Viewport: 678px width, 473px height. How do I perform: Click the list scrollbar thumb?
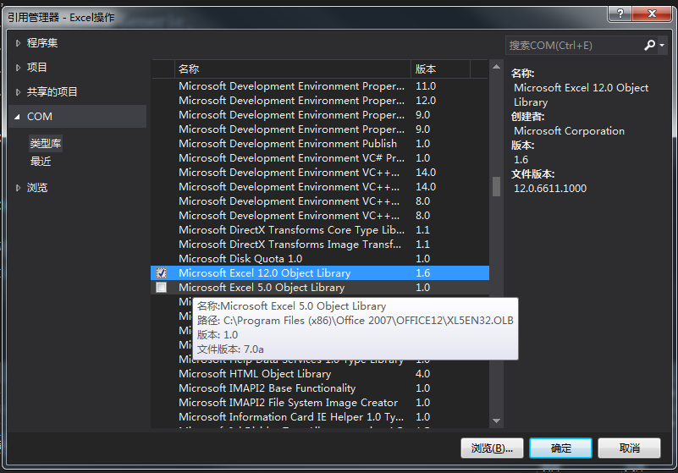(496, 186)
